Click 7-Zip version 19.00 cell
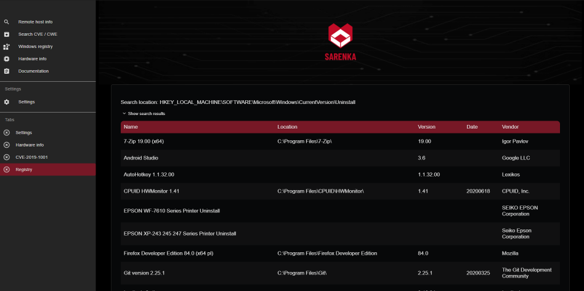The width and height of the screenshot is (584, 291). [424, 142]
